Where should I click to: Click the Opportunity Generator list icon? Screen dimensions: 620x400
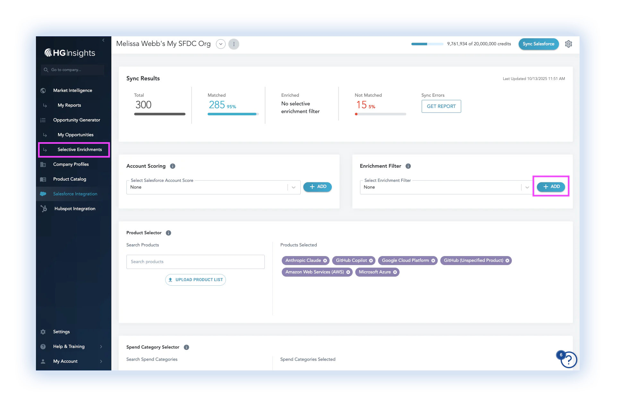(43, 120)
